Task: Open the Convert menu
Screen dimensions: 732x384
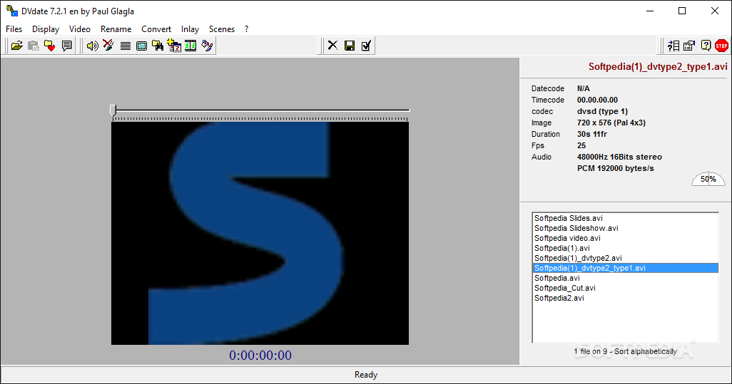Action: coord(156,29)
